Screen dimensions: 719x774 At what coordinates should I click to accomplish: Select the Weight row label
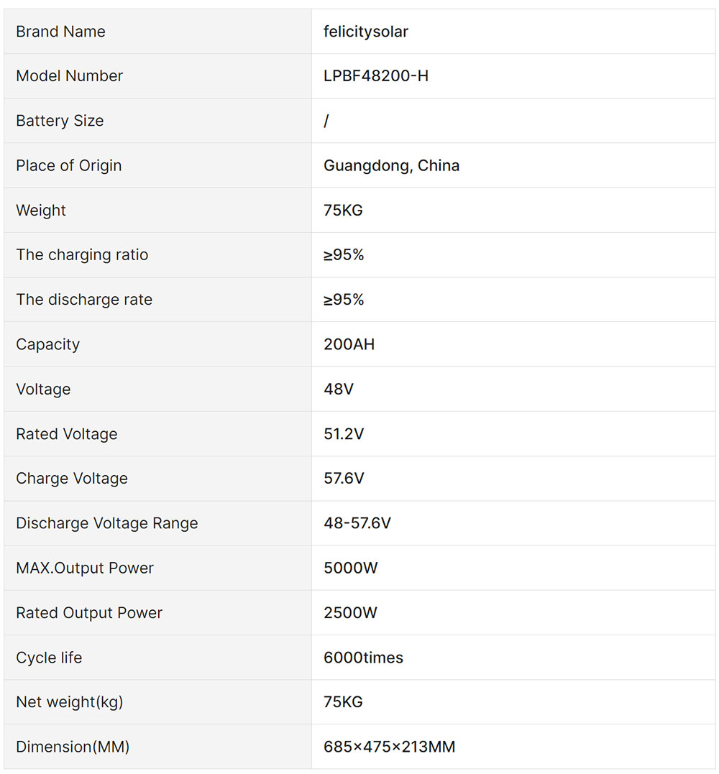41,211
